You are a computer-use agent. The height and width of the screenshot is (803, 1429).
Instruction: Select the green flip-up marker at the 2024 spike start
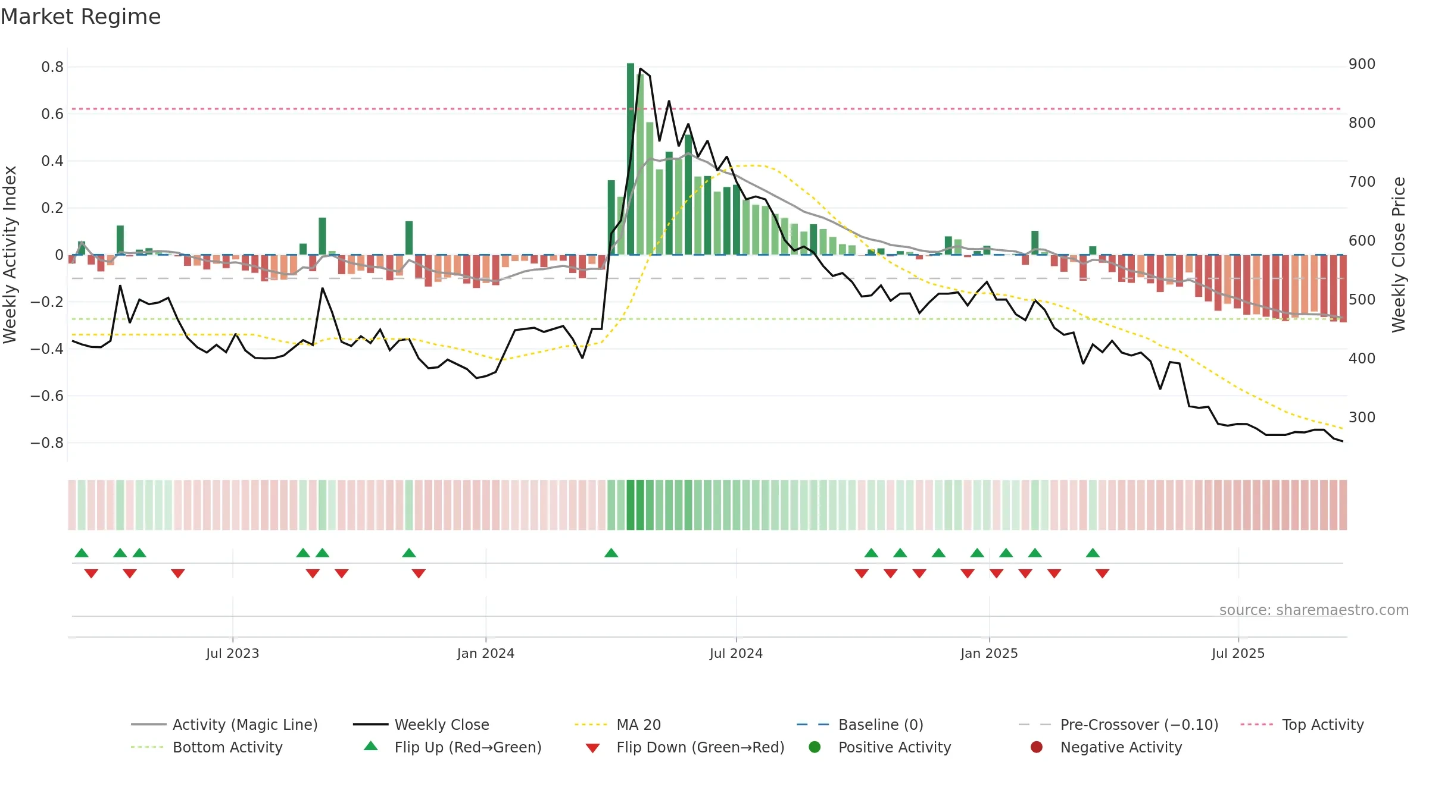click(611, 553)
